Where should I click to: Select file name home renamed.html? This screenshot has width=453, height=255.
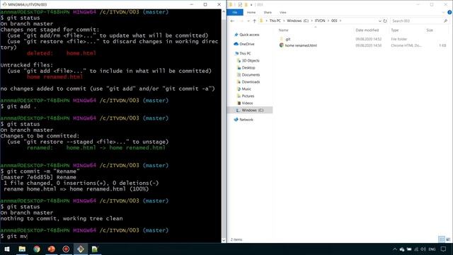click(x=301, y=45)
